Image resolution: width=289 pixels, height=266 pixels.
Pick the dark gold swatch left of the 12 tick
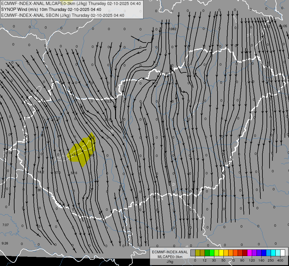point(203,253)
